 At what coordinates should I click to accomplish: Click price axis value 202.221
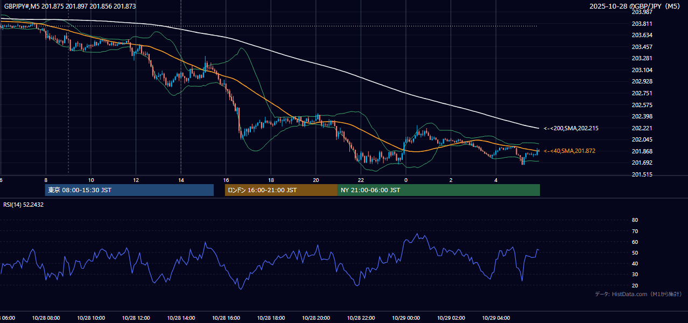coord(642,128)
